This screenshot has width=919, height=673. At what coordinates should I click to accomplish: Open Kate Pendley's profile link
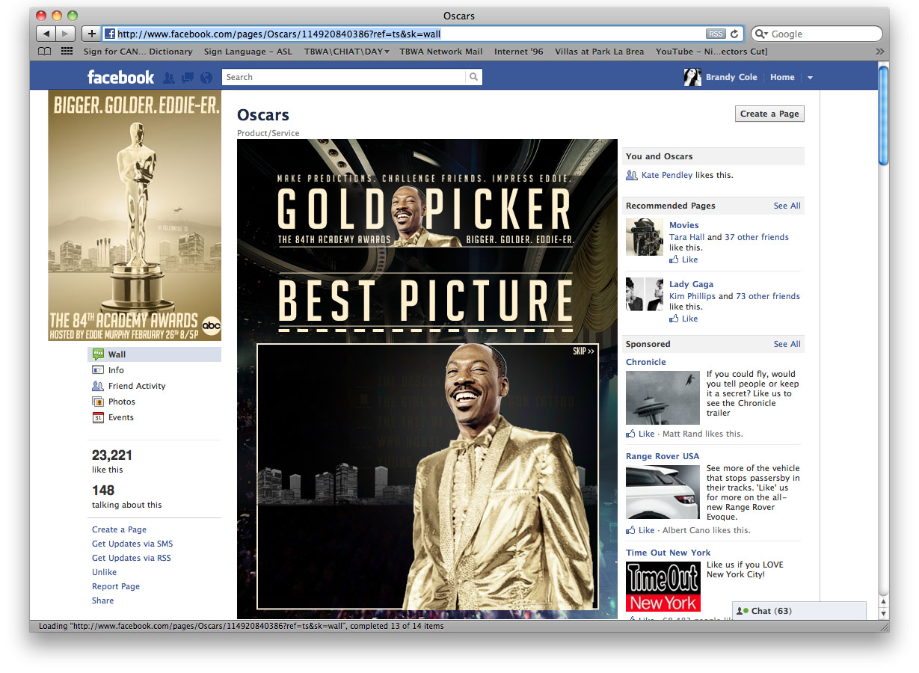point(667,175)
